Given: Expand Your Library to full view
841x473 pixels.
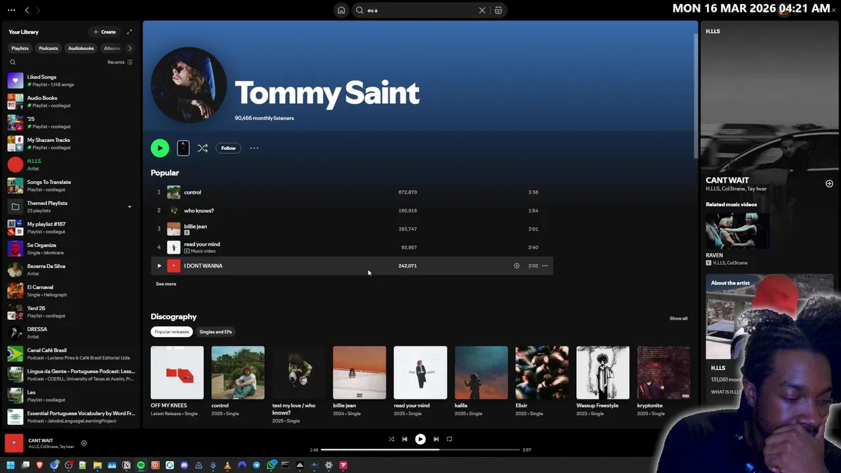Looking at the screenshot, I should tap(129, 32).
